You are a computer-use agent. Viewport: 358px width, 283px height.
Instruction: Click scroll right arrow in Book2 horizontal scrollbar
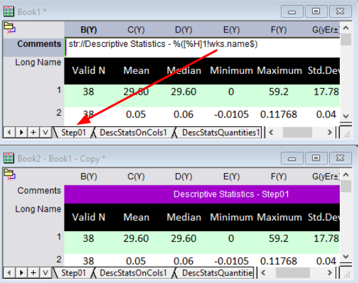pyautogui.click(x=329, y=273)
